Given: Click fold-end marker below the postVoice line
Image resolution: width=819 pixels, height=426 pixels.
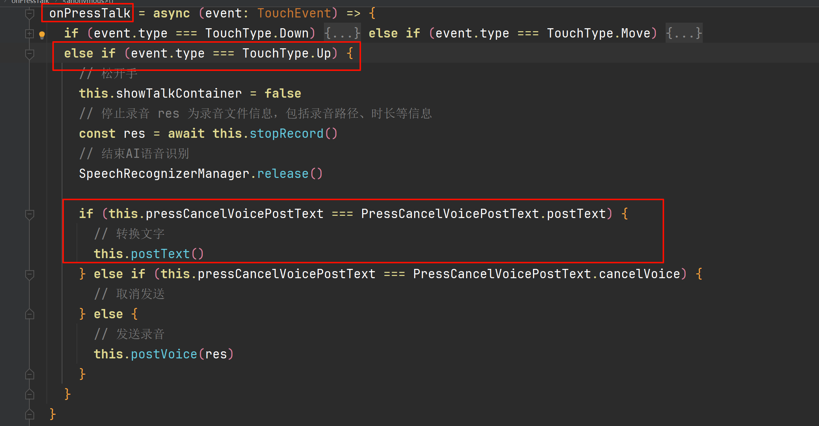Looking at the screenshot, I should (x=30, y=374).
